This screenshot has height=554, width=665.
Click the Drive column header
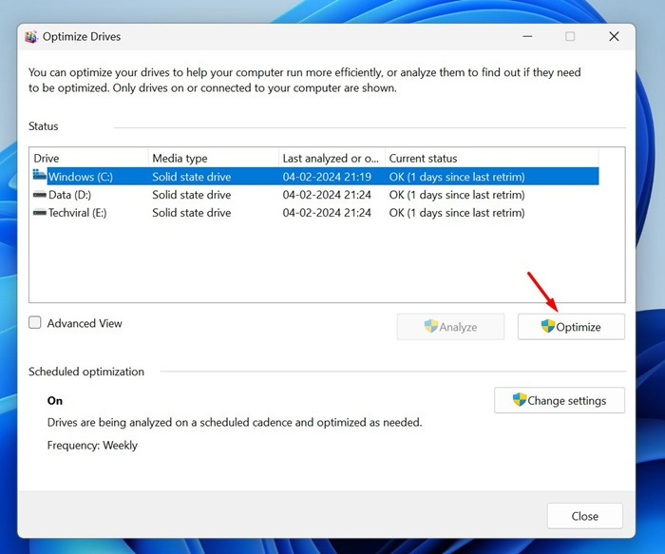[90, 159]
